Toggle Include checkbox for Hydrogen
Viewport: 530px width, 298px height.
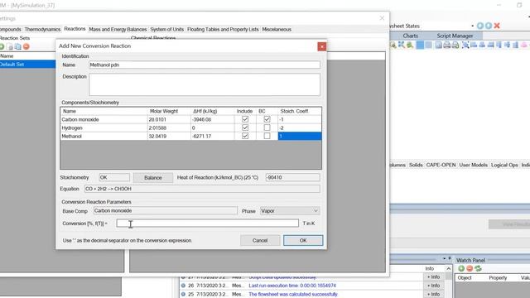click(245, 127)
